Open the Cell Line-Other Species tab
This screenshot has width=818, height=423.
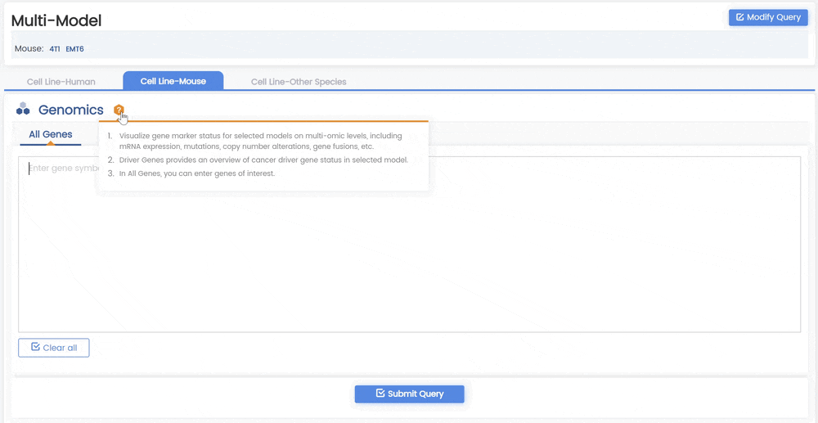[299, 82]
